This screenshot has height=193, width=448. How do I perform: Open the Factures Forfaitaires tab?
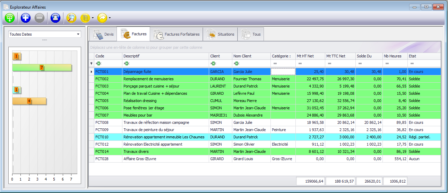pyautogui.click(x=176, y=34)
